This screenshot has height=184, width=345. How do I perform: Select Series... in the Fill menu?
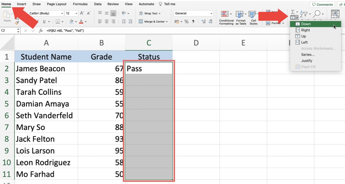click(315, 55)
